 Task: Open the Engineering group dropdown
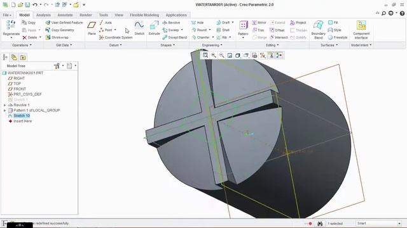coord(212,45)
